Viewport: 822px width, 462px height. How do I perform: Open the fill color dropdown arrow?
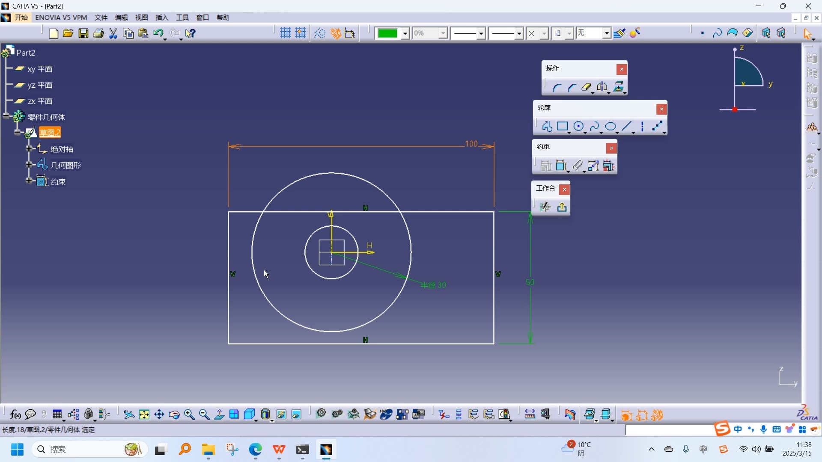405,33
